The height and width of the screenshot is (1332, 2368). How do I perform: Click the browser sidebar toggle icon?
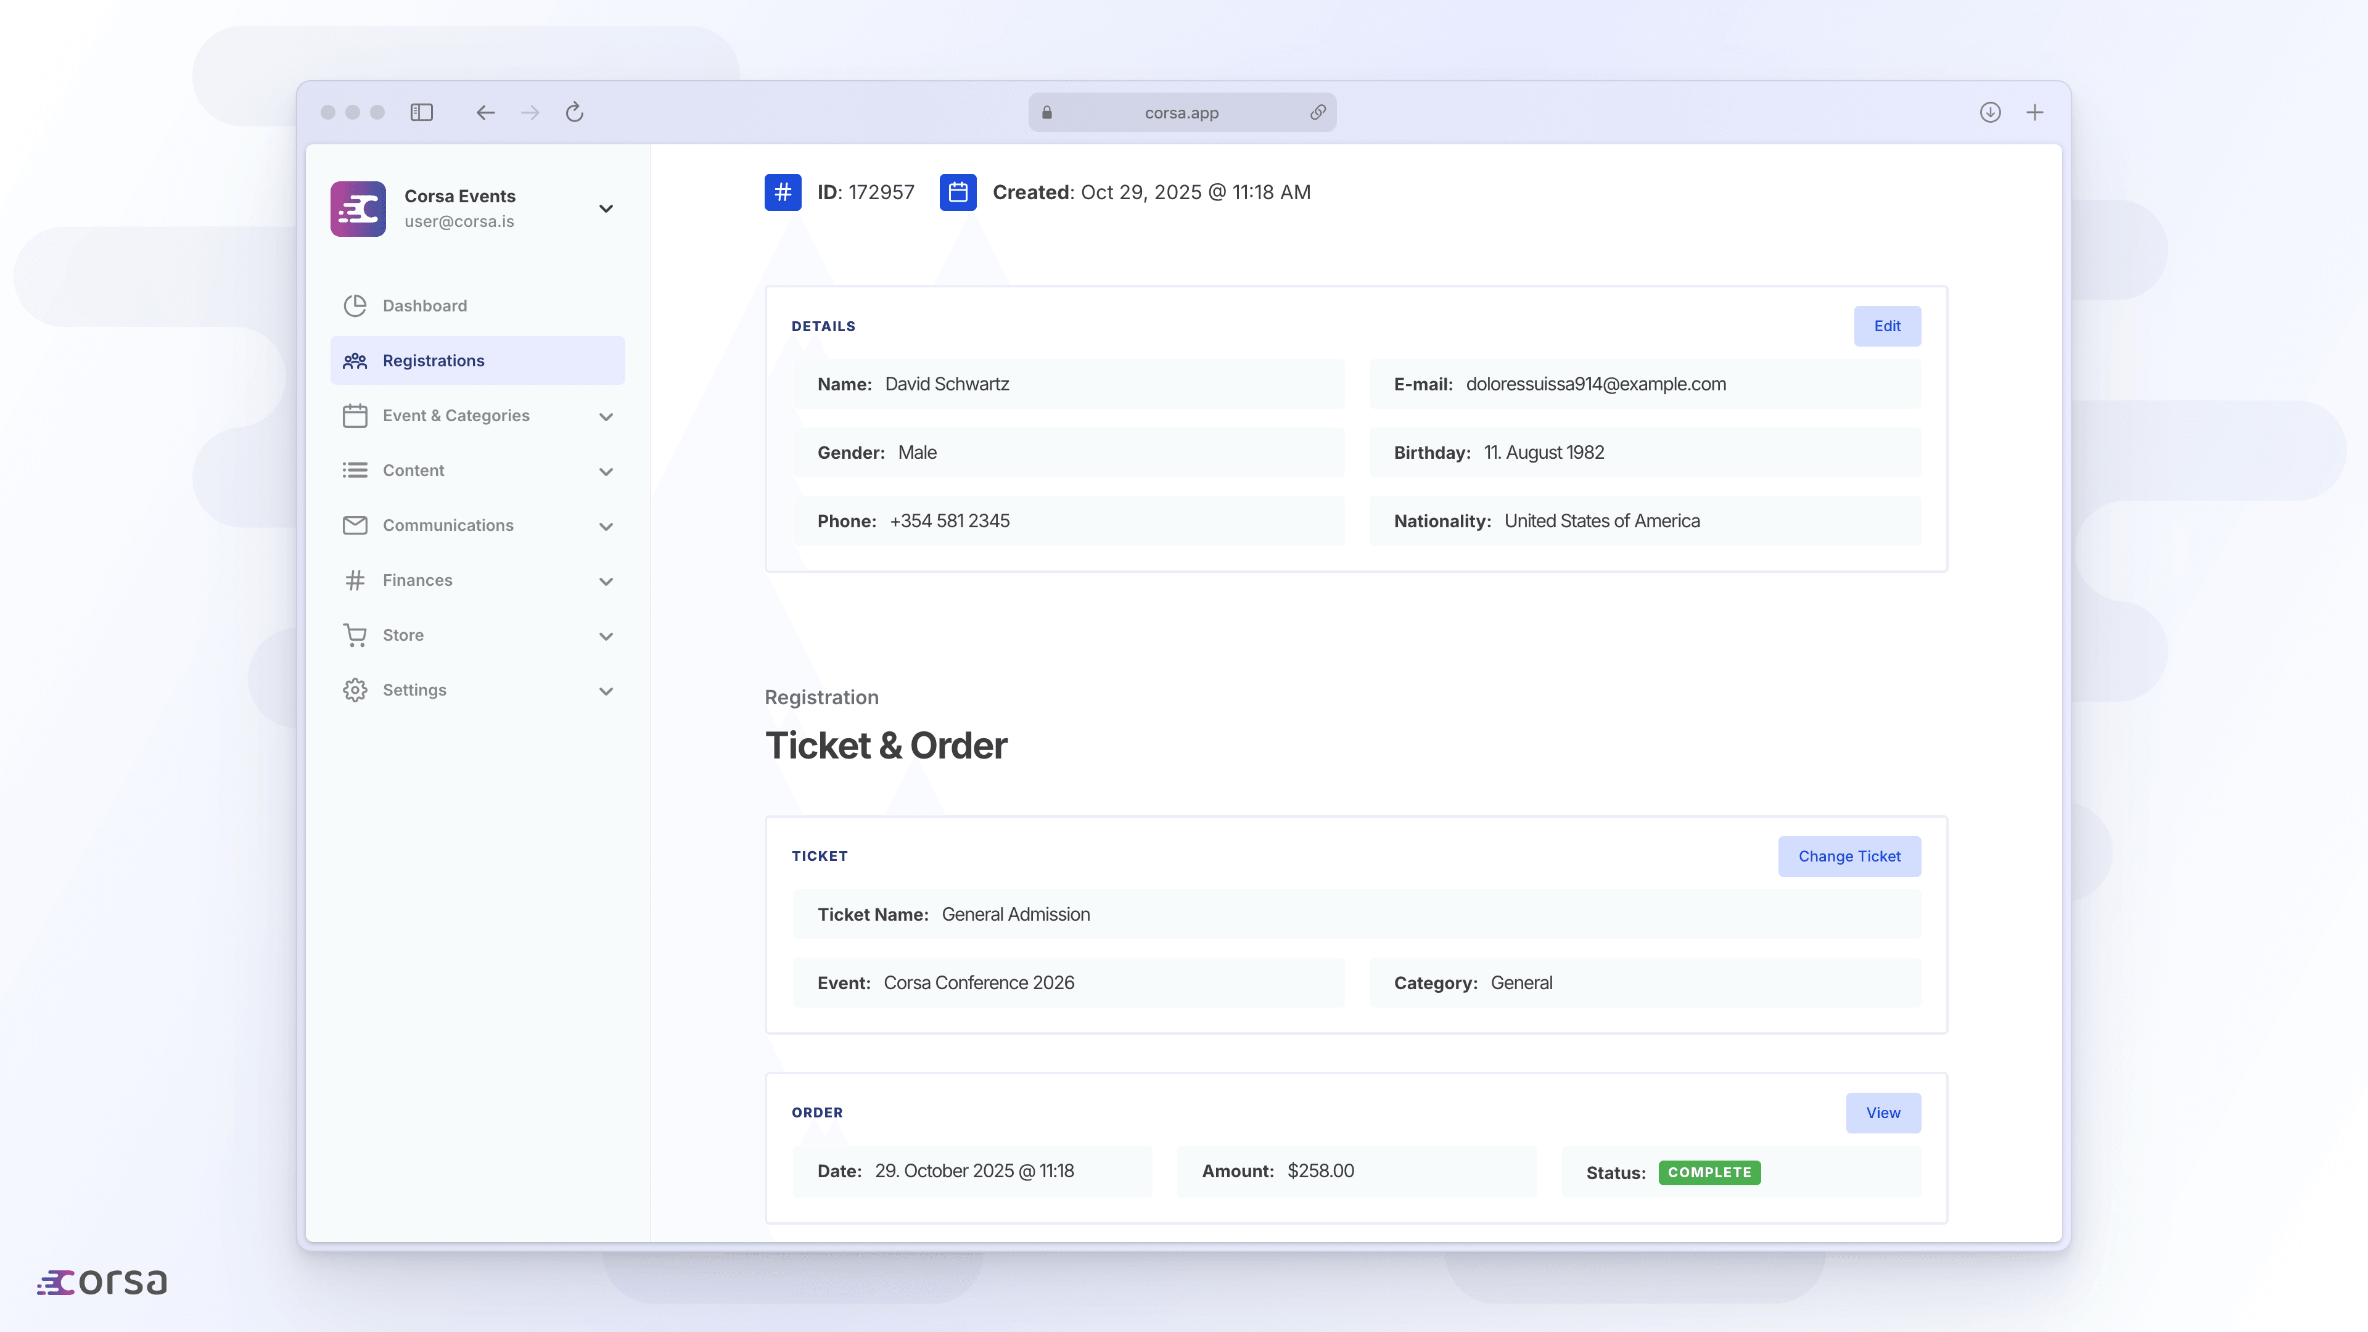click(421, 112)
